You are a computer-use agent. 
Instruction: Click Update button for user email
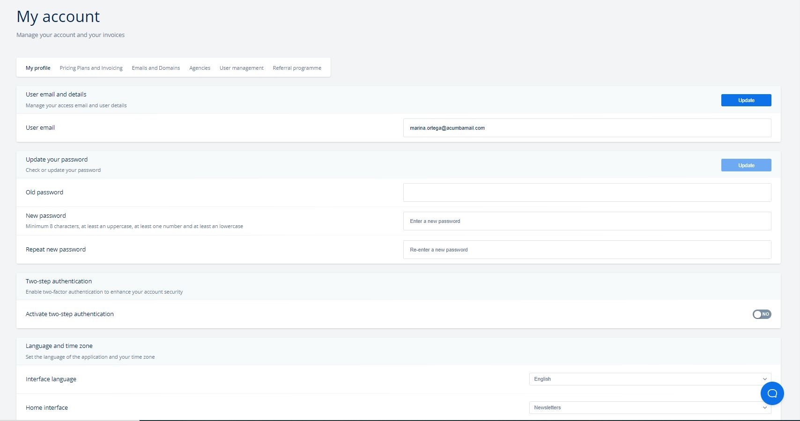pos(746,100)
